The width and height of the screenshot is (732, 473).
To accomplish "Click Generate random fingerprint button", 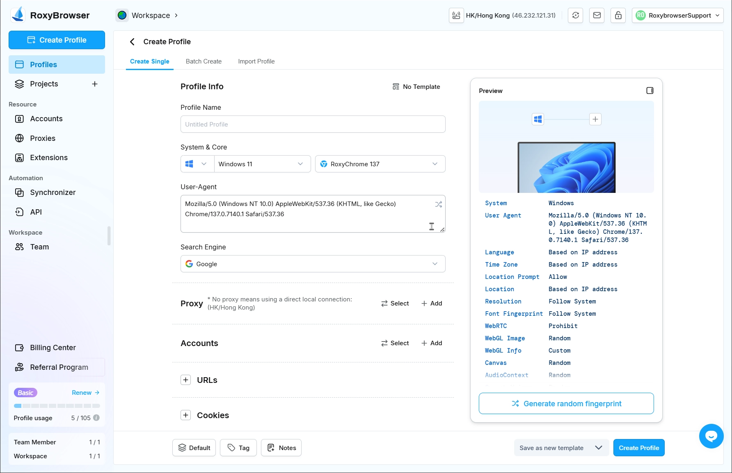I will click(566, 403).
